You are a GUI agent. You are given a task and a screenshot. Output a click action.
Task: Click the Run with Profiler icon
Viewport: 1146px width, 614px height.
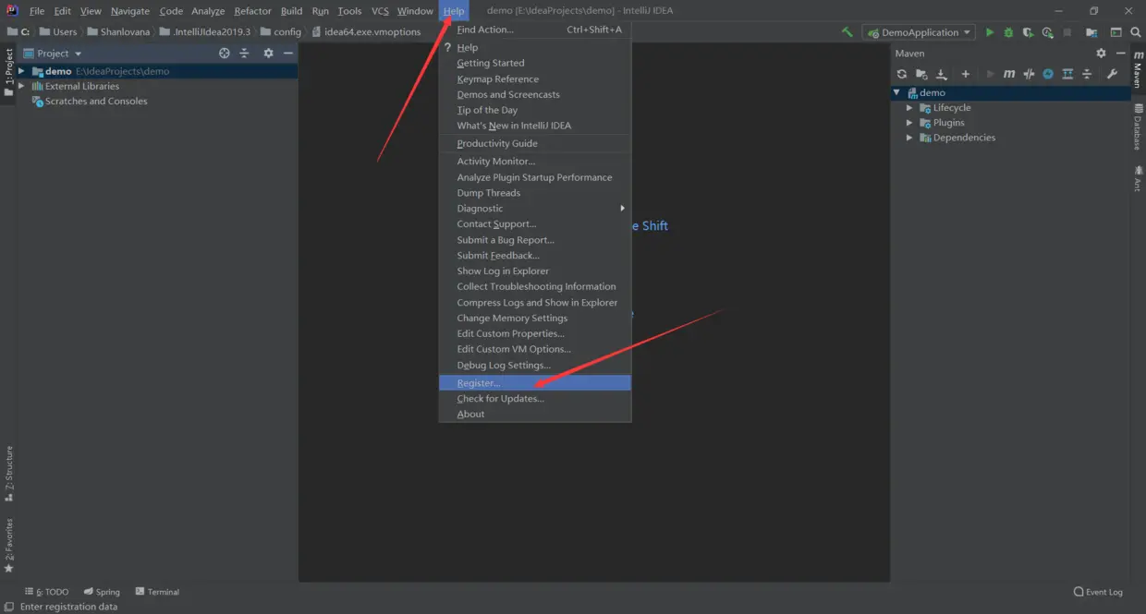1047,32
